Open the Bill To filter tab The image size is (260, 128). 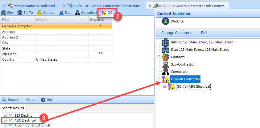[25, 13]
